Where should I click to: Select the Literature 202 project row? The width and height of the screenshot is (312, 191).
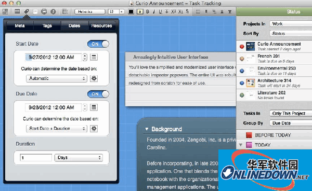tap(274, 95)
